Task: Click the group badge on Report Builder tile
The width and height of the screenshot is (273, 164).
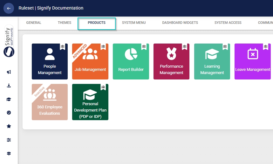Action: coord(144,46)
